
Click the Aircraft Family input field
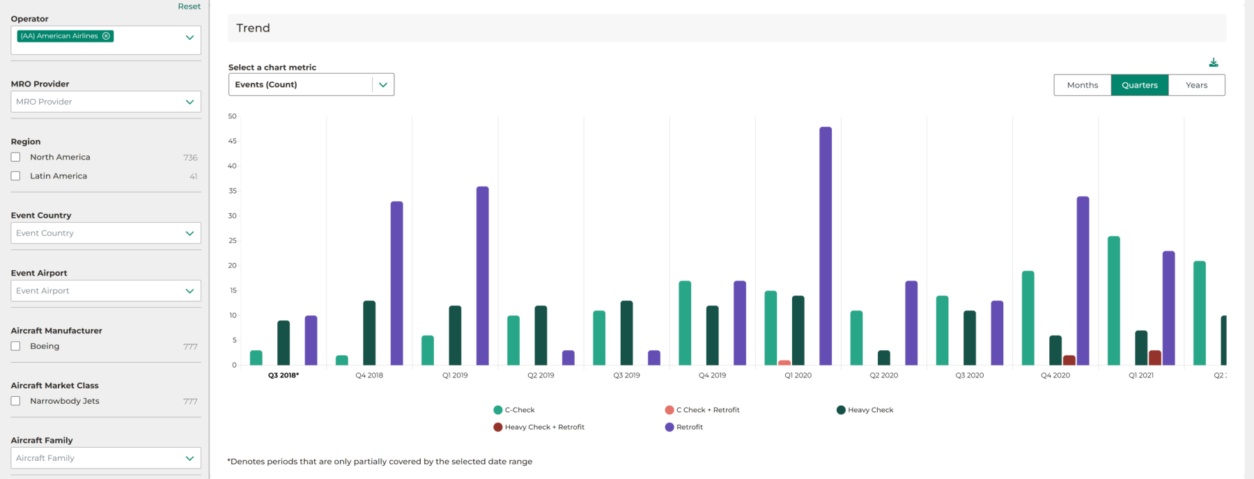tap(98, 458)
